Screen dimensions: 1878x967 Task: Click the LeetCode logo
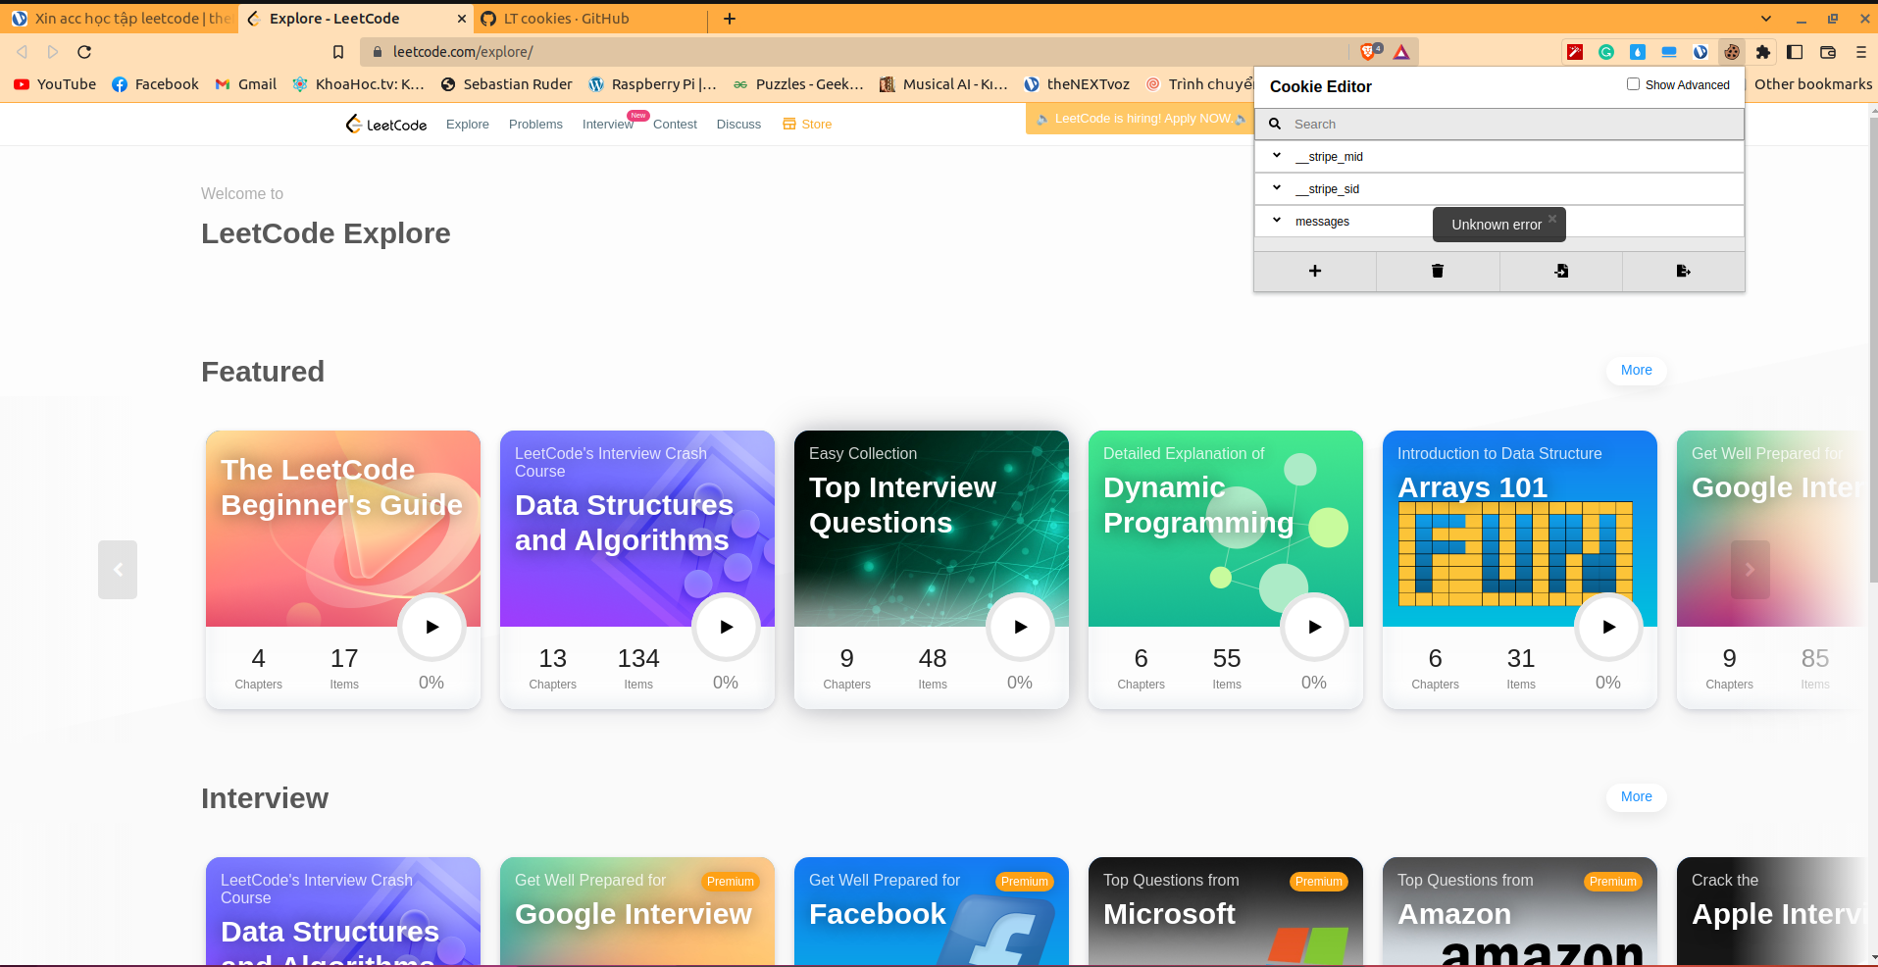pyautogui.click(x=385, y=124)
